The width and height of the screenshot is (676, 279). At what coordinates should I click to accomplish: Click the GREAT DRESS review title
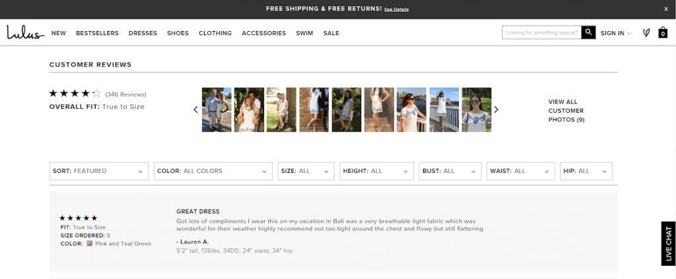pos(198,212)
